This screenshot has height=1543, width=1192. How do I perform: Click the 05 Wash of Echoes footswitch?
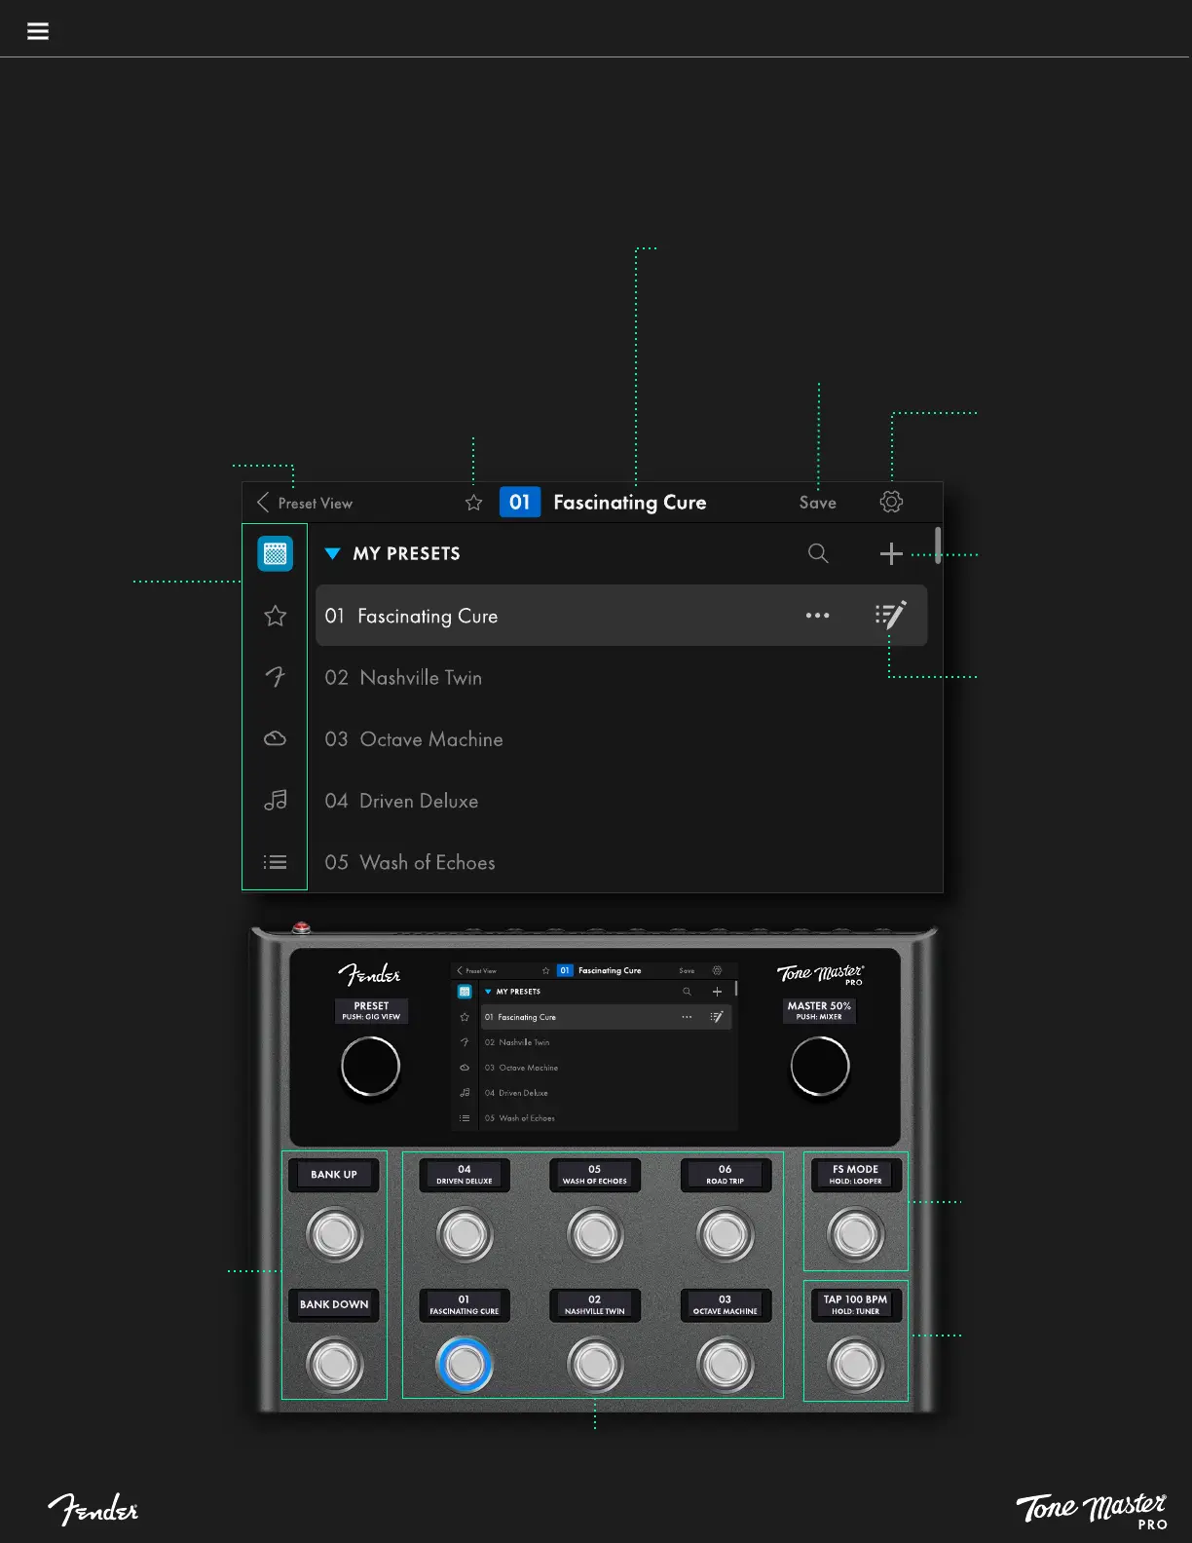click(x=595, y=1234)
